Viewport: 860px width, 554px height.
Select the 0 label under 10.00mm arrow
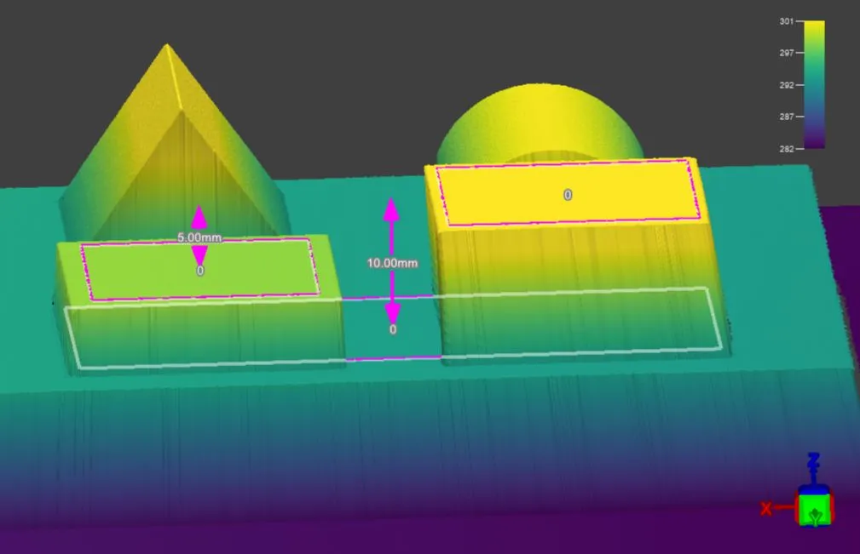pyautogui.click(x=393, y=329)
